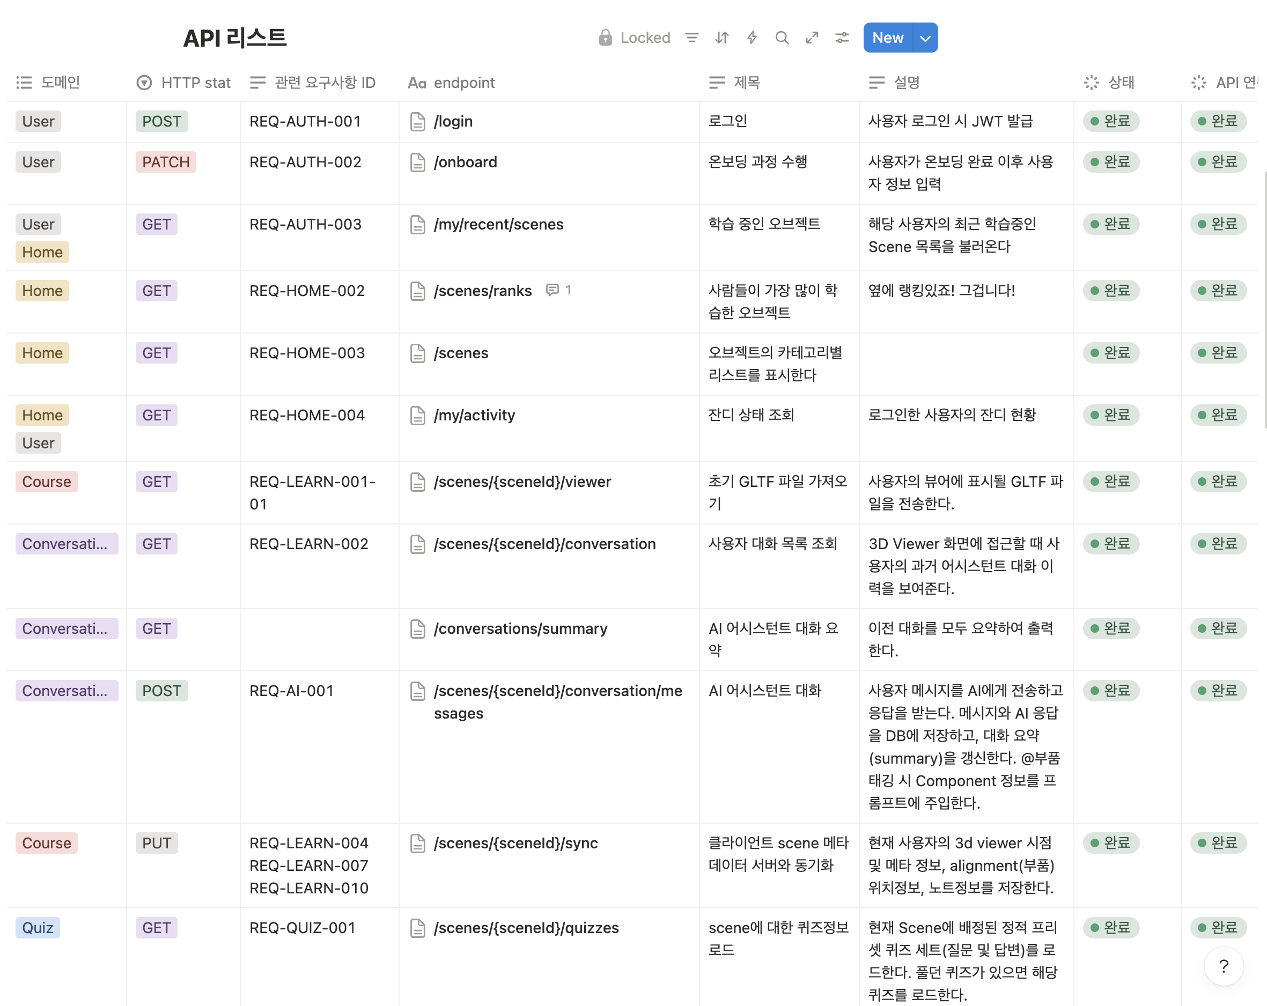Viewport: 1267px width, 1006px height.
Task: Open the view options sliders icon
Action: pyautogui.click(x=842, y=38)
